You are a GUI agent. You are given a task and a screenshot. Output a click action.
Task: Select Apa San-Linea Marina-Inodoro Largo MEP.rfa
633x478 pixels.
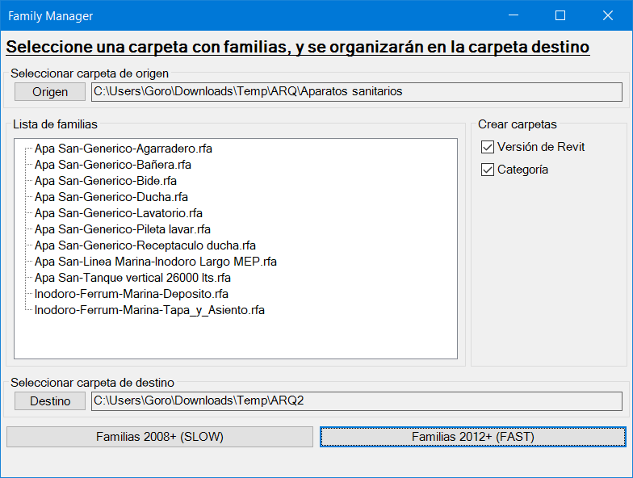click(155, 262)
